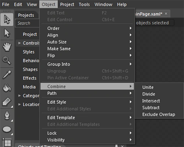
Task: Choose Unite from the Combine submenu
Action: [148, 87]
